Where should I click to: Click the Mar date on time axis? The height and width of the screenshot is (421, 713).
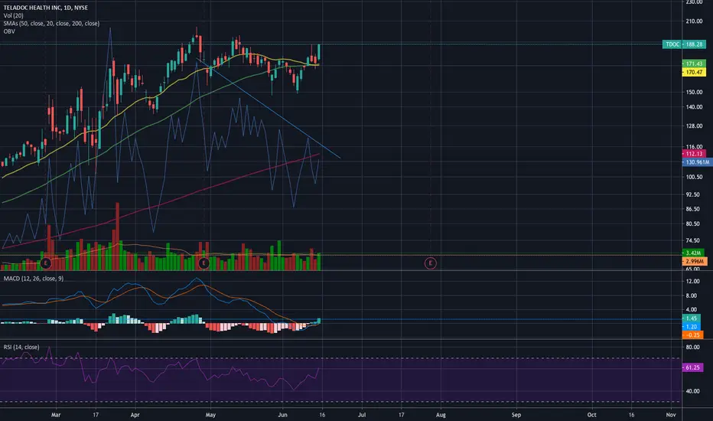coord(56,415)
